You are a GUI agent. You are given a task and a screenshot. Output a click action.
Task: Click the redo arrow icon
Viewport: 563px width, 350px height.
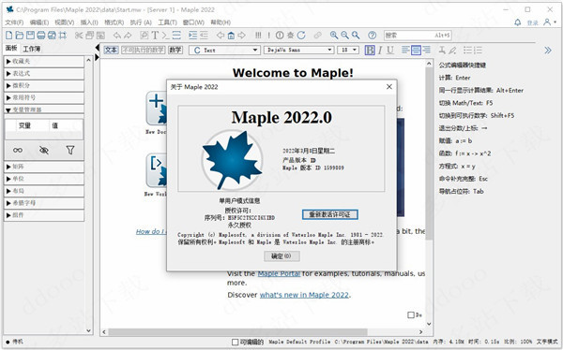(129, 36)
